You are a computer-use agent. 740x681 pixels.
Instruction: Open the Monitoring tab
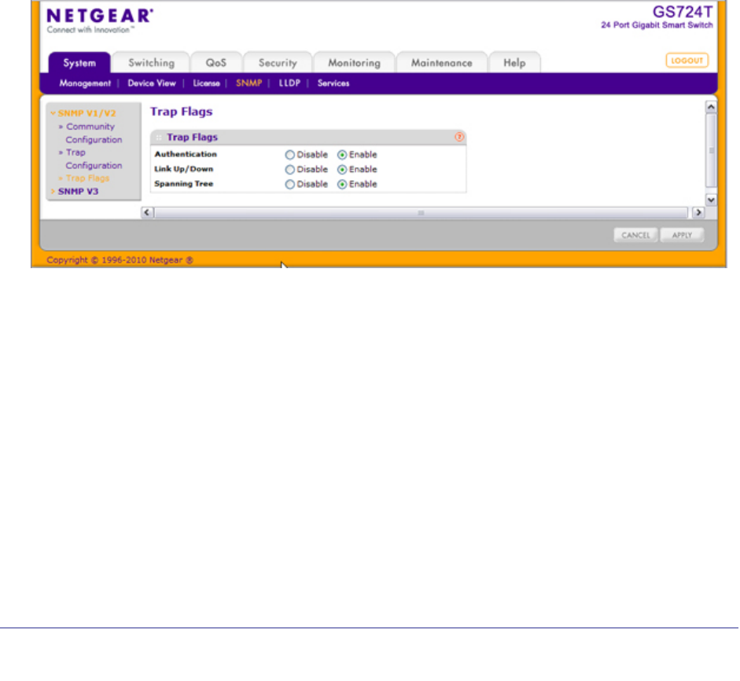tap(354, 63)
